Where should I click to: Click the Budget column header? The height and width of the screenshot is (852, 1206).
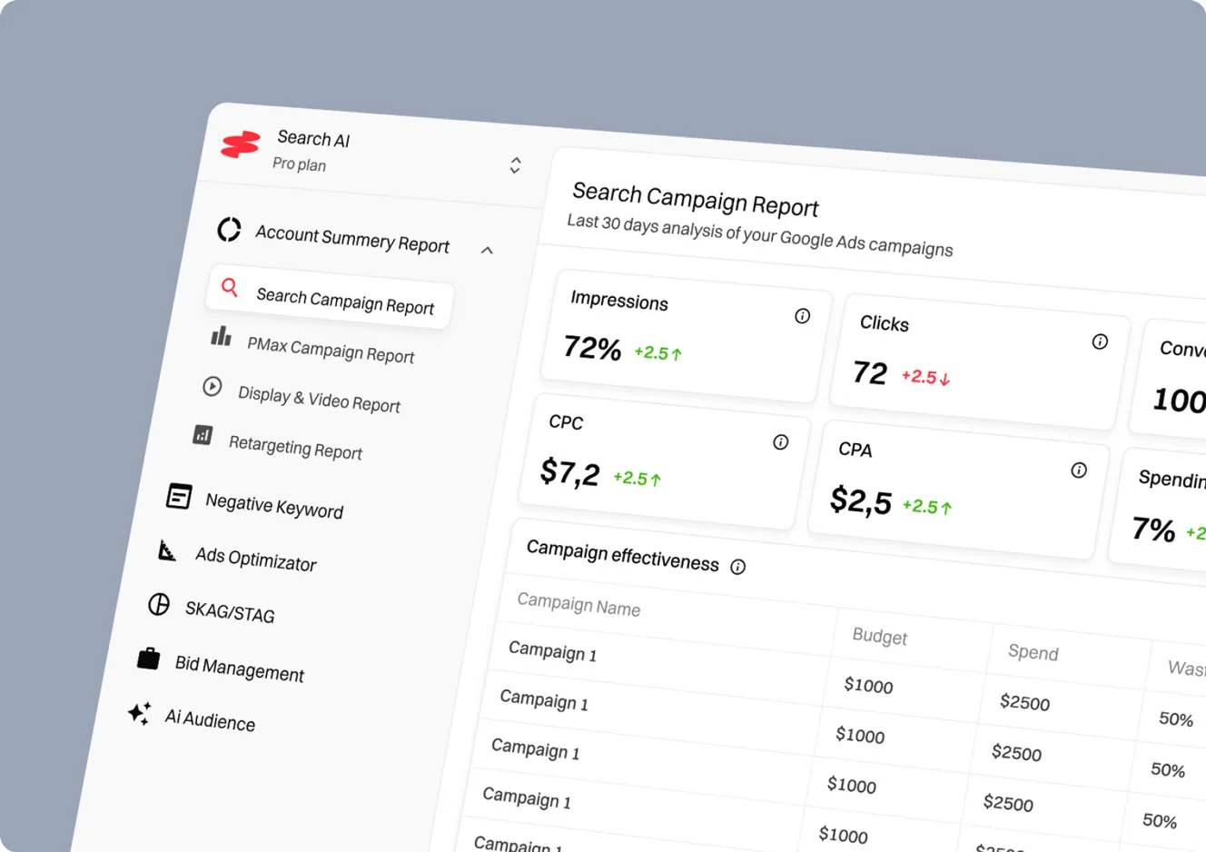(879, 637)
